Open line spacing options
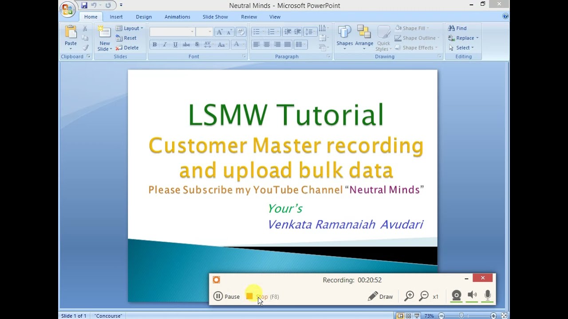568x319 pixels. [310, 32]
